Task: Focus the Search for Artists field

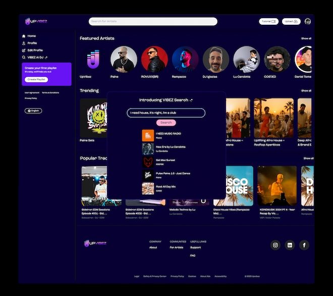Action: 153,22
